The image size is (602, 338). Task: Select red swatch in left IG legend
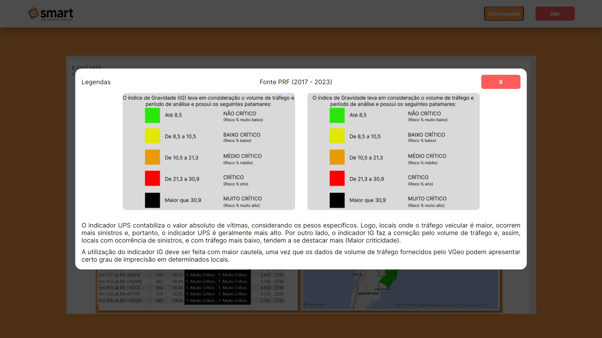tap(152, 178)
